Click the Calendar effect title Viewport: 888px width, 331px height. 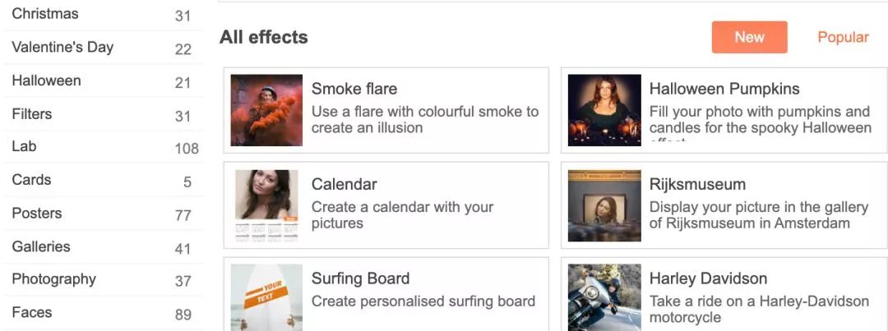point(345,184)
